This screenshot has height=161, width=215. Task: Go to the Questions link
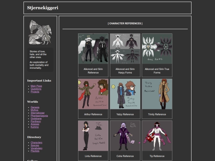[x=36, y=89]
